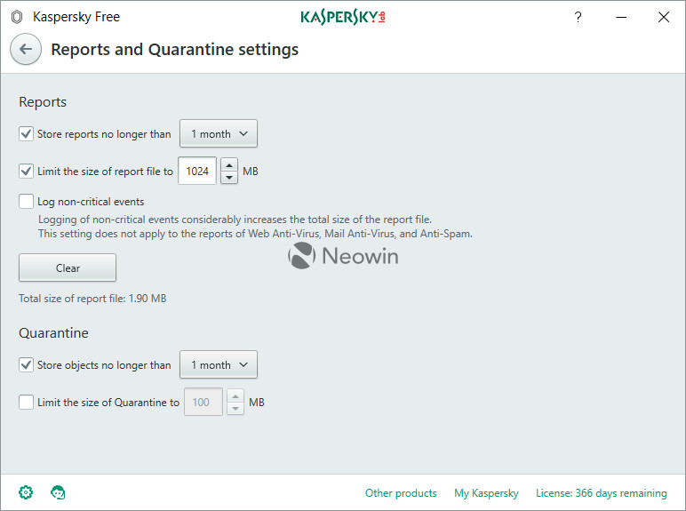
Task: Click Reports and Quarantine settings title
Action: pos(174,50)
